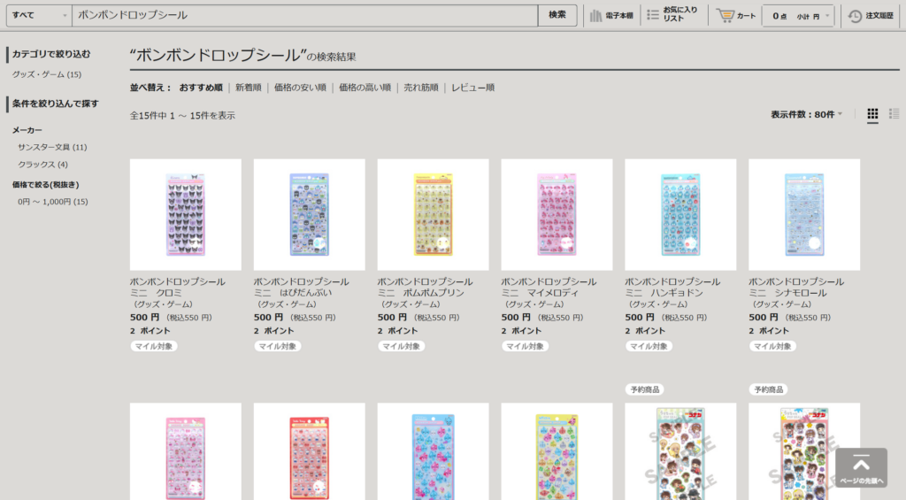Open the クロミ sticker product thumbnail

click(x=185, y=214)
